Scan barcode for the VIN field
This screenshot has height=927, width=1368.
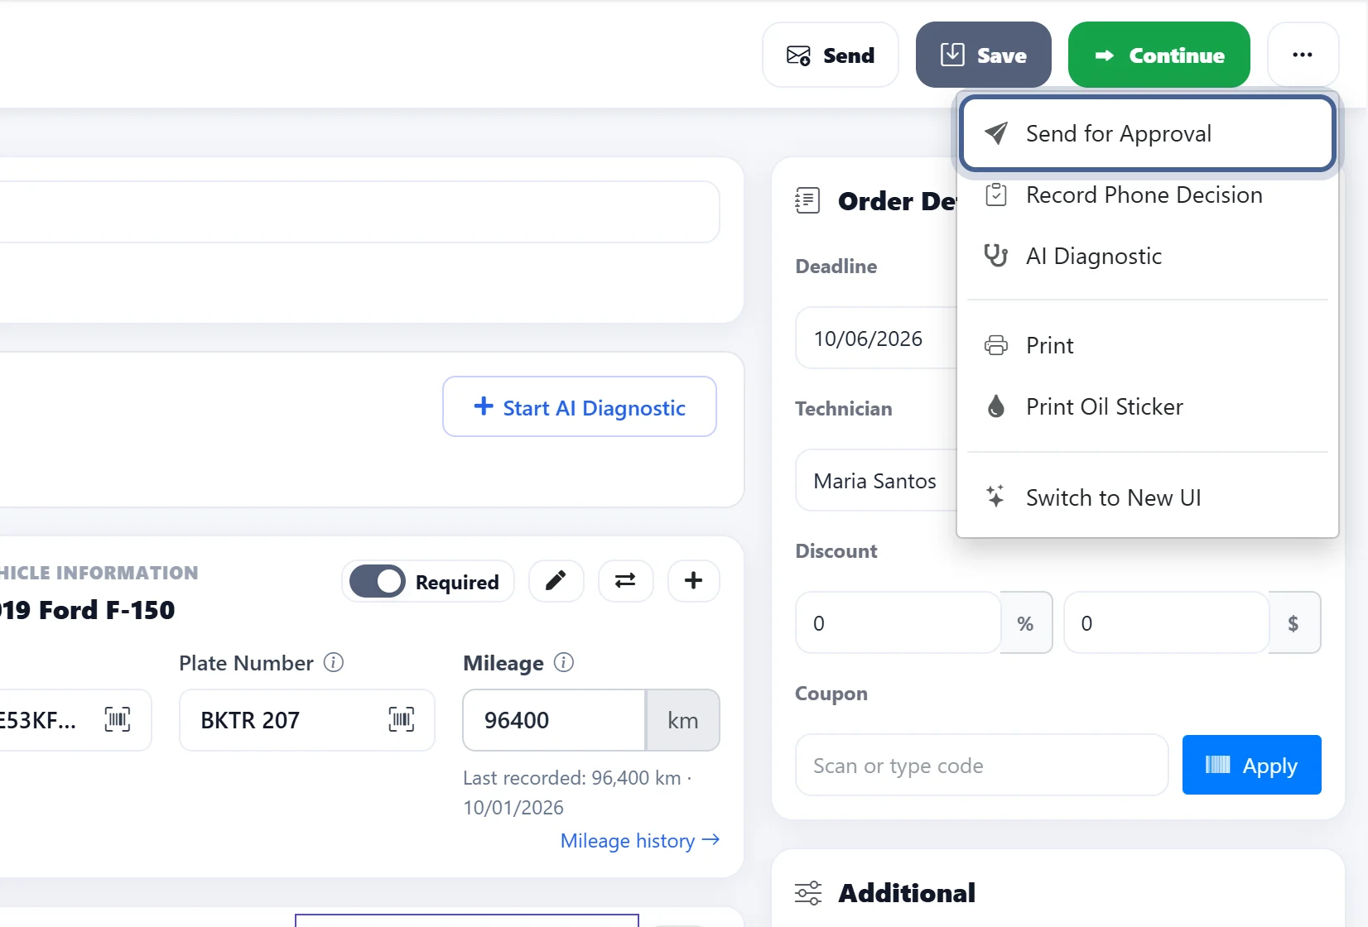pos(118,719)
